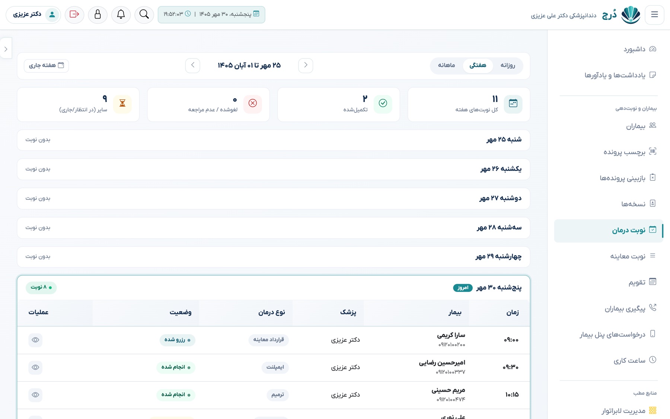Click کل نوبت‌های هفته stat card
This screenshot has width=670, height=419.
point(469,104)
